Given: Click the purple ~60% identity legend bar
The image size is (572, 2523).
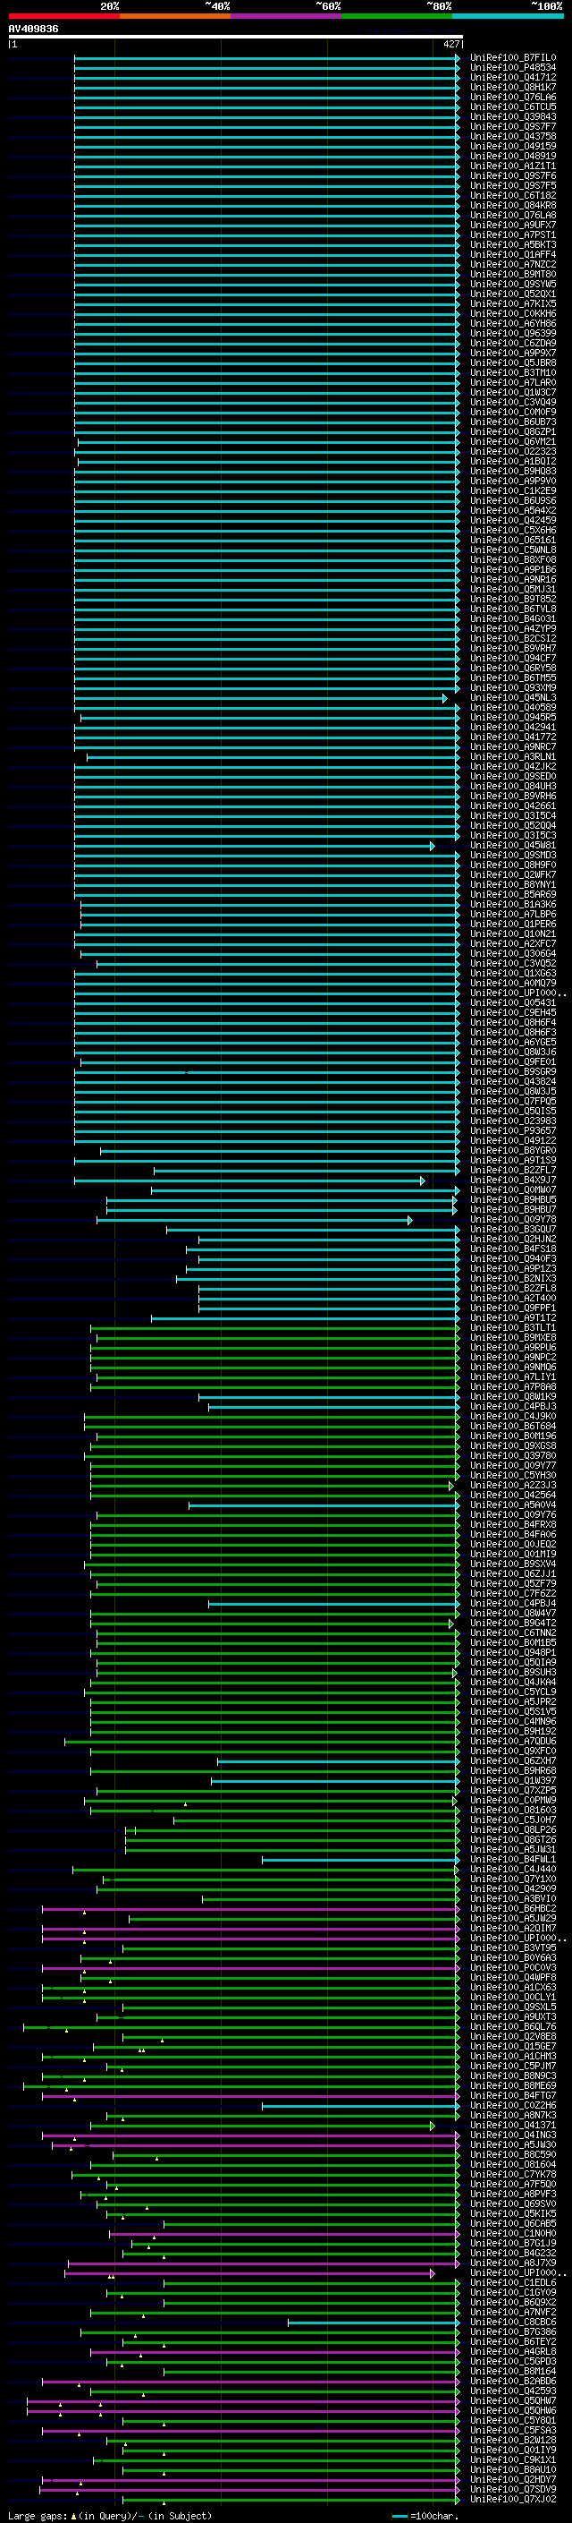Looking at the screenshot, I should point(285,16).
